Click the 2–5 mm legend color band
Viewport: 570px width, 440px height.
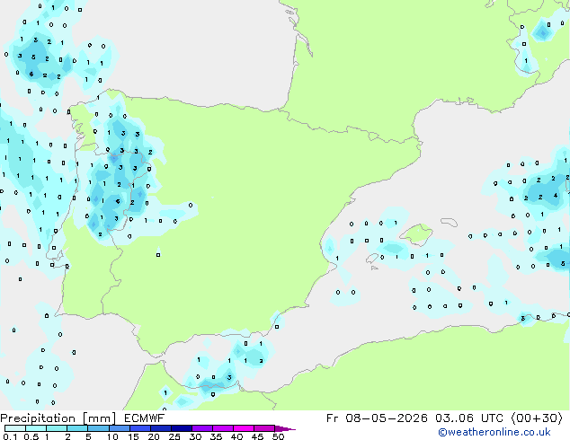[x=77, y=428]
